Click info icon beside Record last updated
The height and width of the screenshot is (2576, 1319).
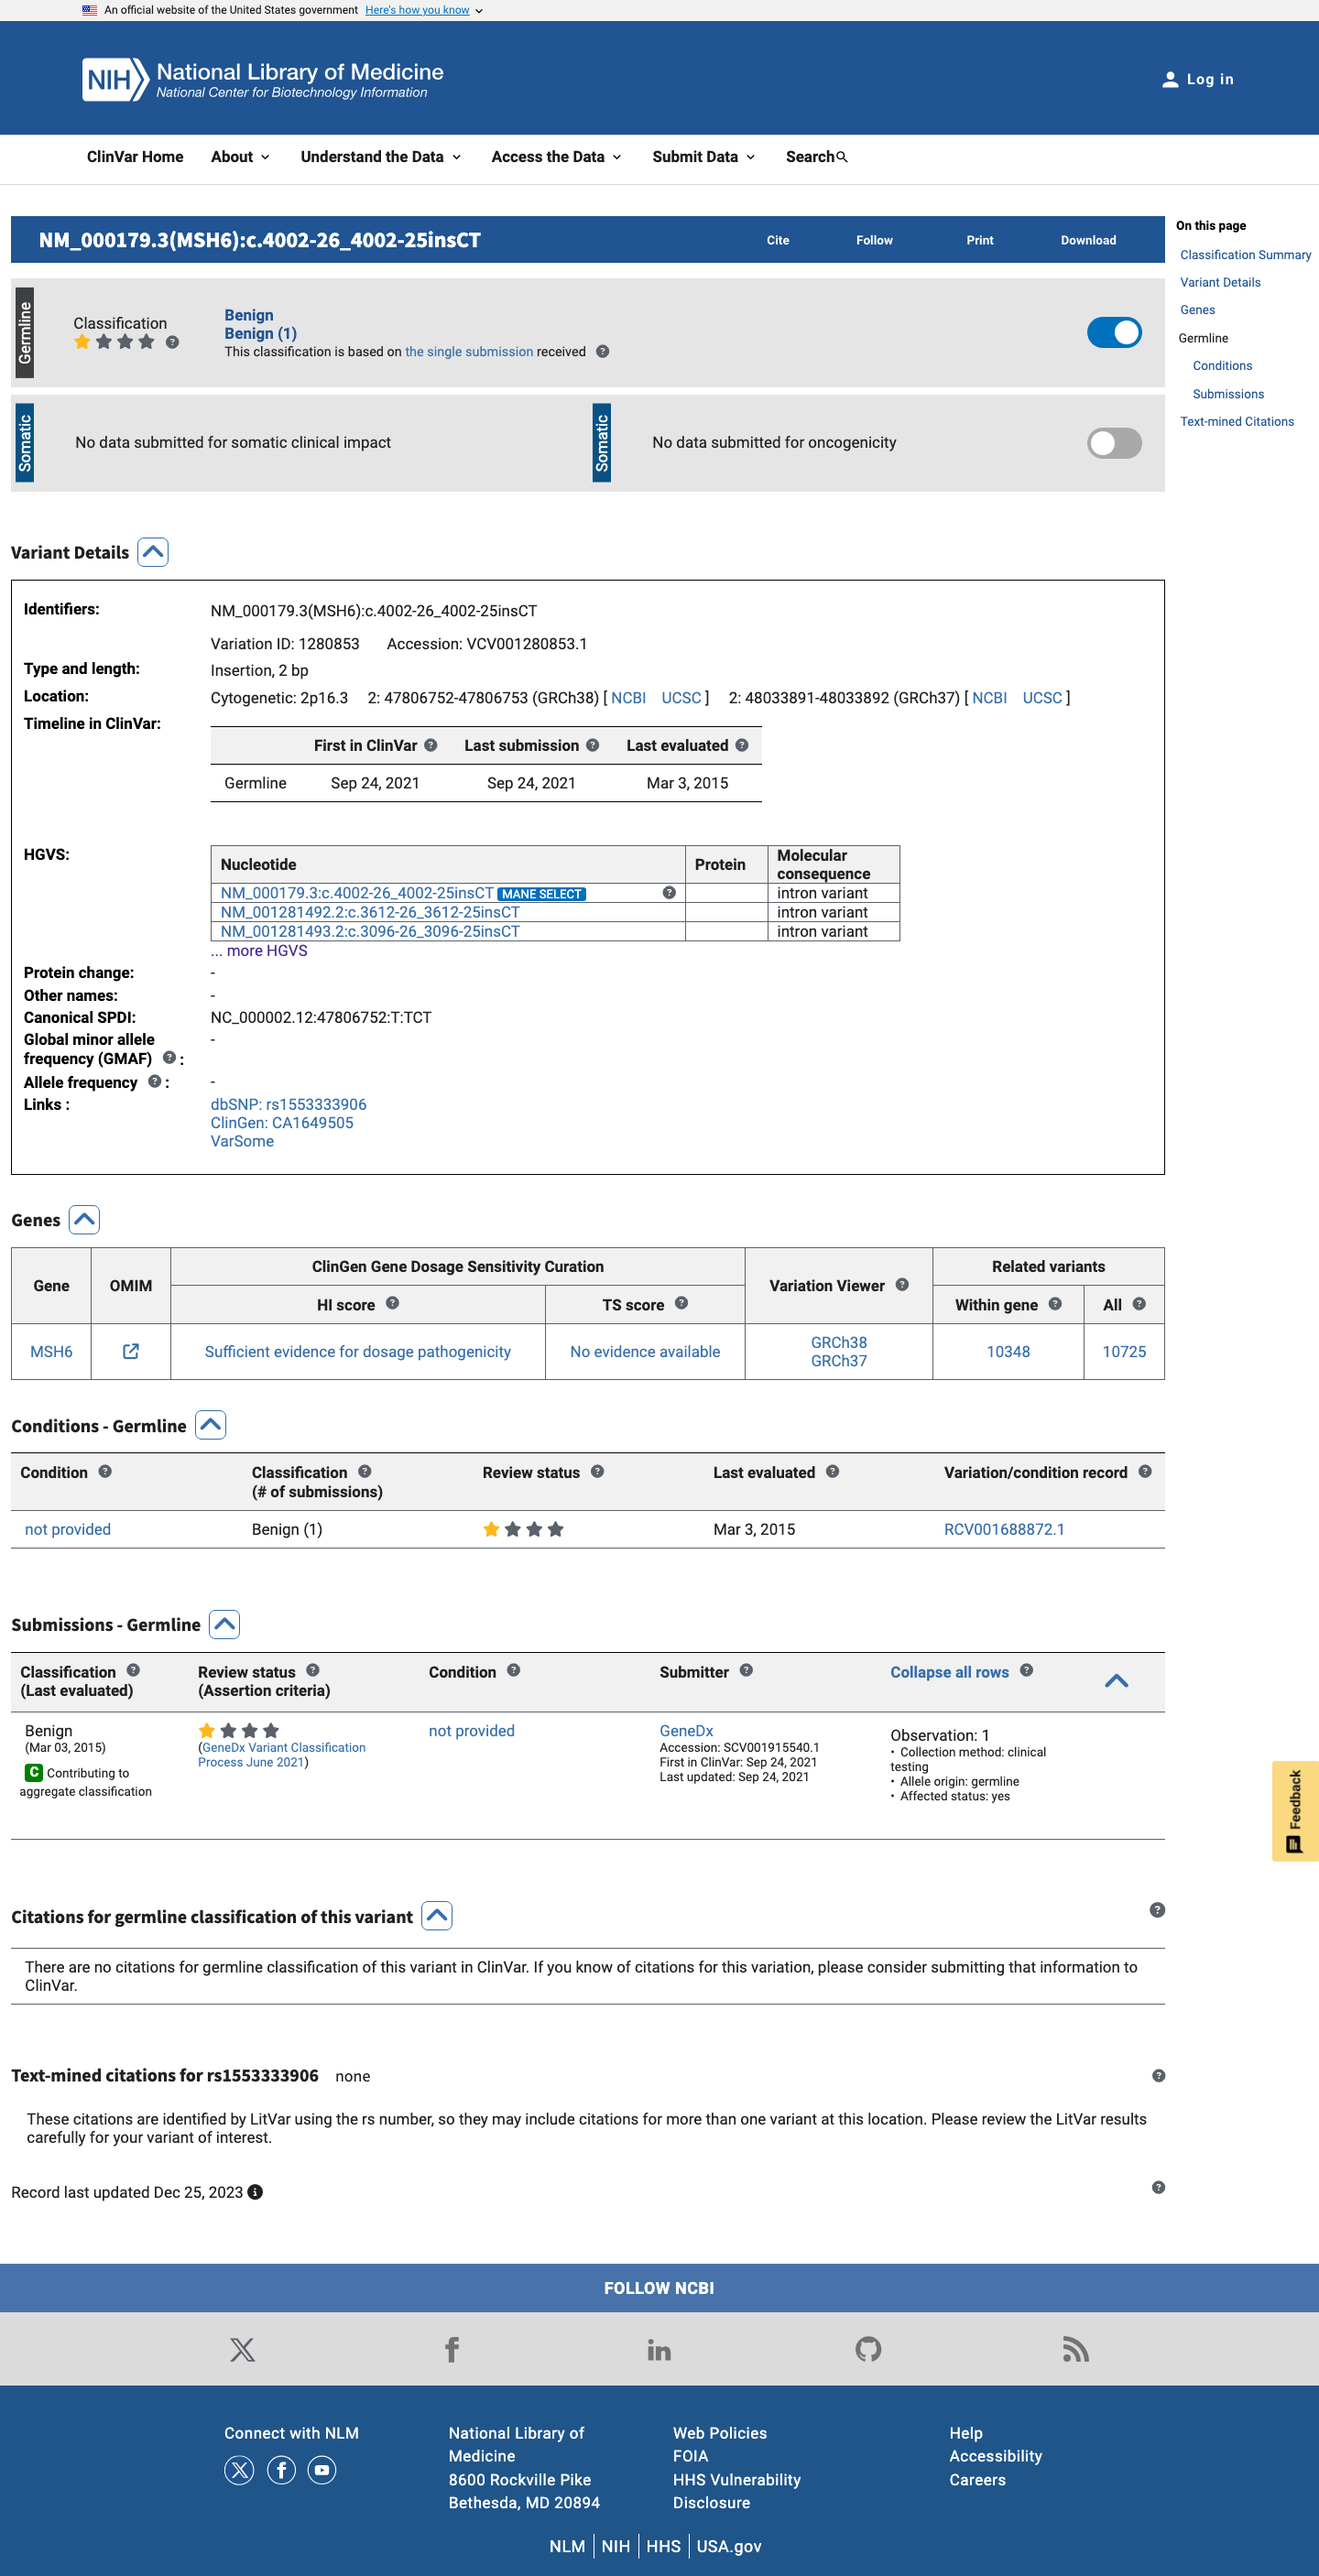tap(255, 2192)
